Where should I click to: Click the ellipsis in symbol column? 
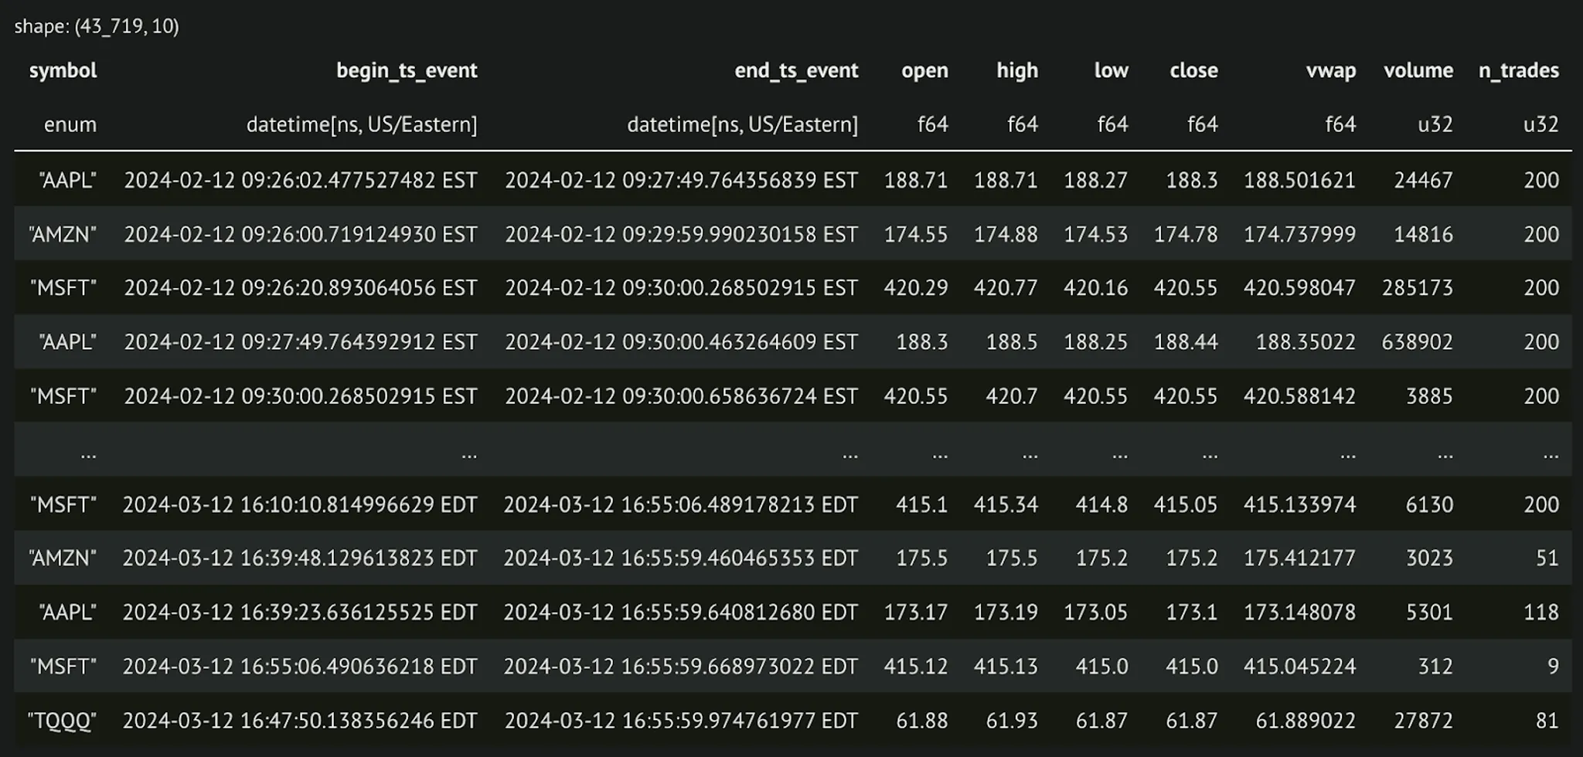click(88, 456)
